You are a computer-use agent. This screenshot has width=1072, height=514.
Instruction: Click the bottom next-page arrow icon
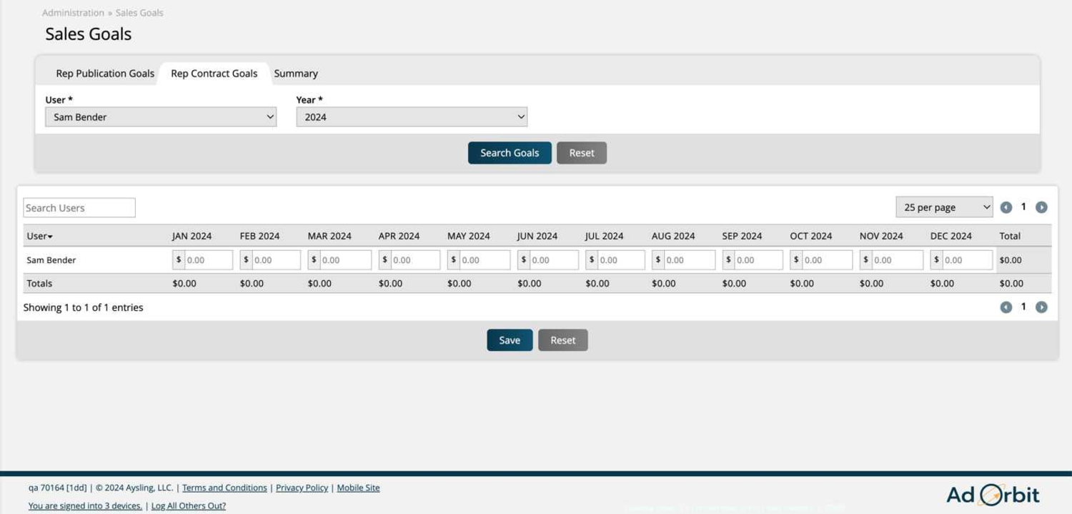1041,307
